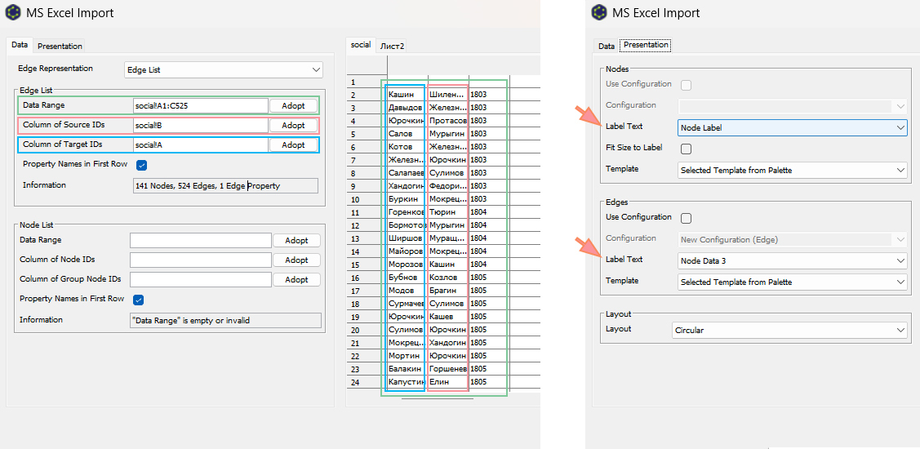Enable Fit Size to Label checkbox
This screenshot has width=920, height=449.
[686, 149]
